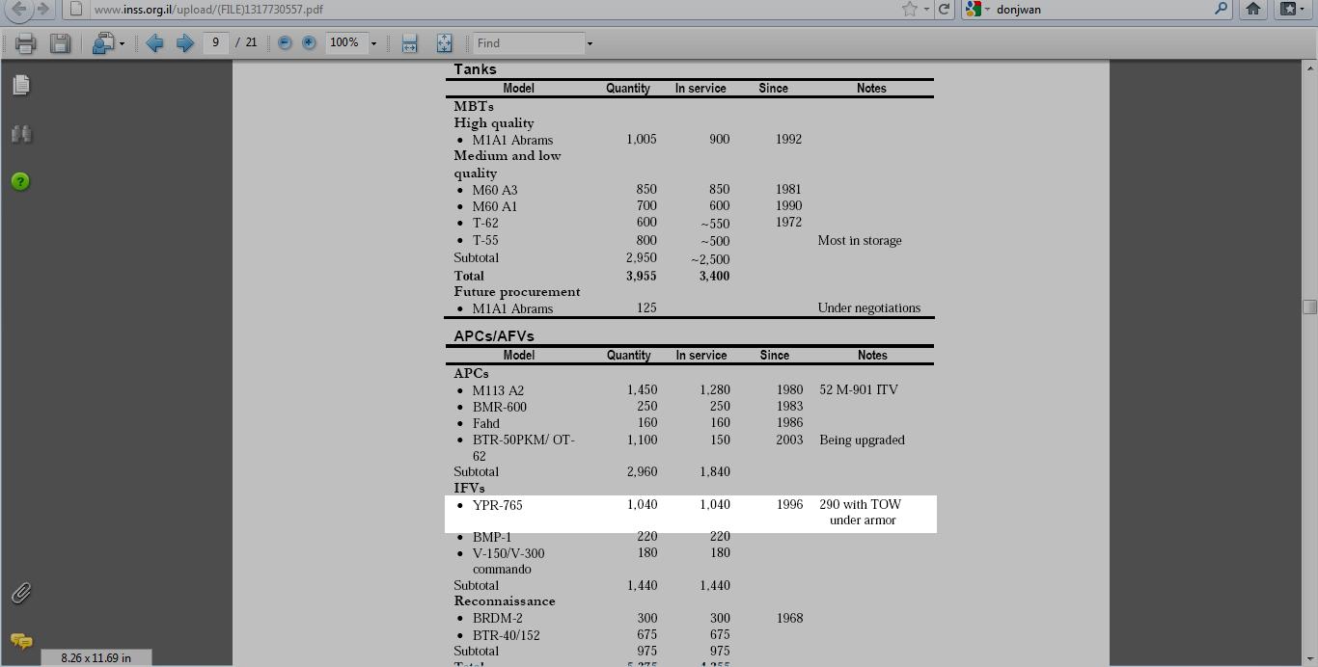This screenshot has width=1318, height=667.
Task: Click the browser forward arrow
Action: tap(42, 9)
